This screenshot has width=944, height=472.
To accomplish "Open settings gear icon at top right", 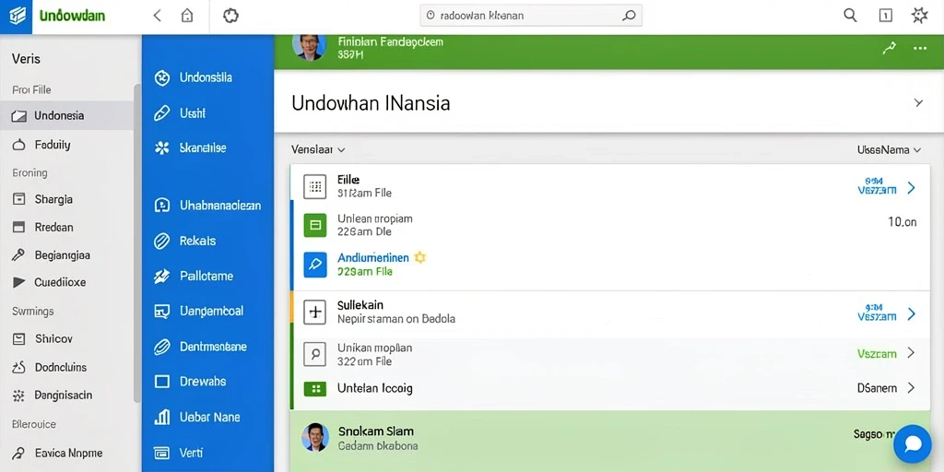I will 919,16.
